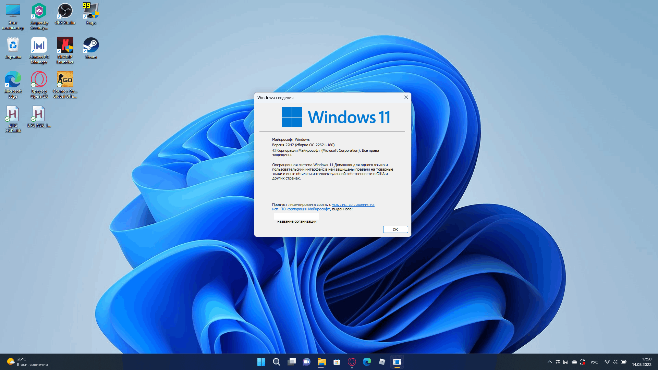Click the Start menu button

click(261, 361)
